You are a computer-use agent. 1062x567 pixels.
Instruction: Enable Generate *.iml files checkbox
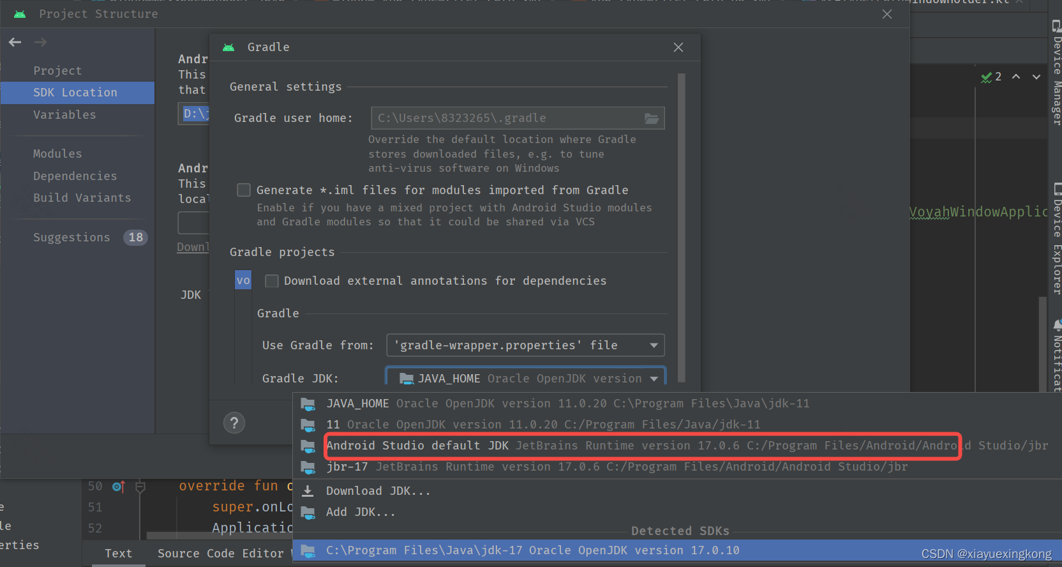244,190
